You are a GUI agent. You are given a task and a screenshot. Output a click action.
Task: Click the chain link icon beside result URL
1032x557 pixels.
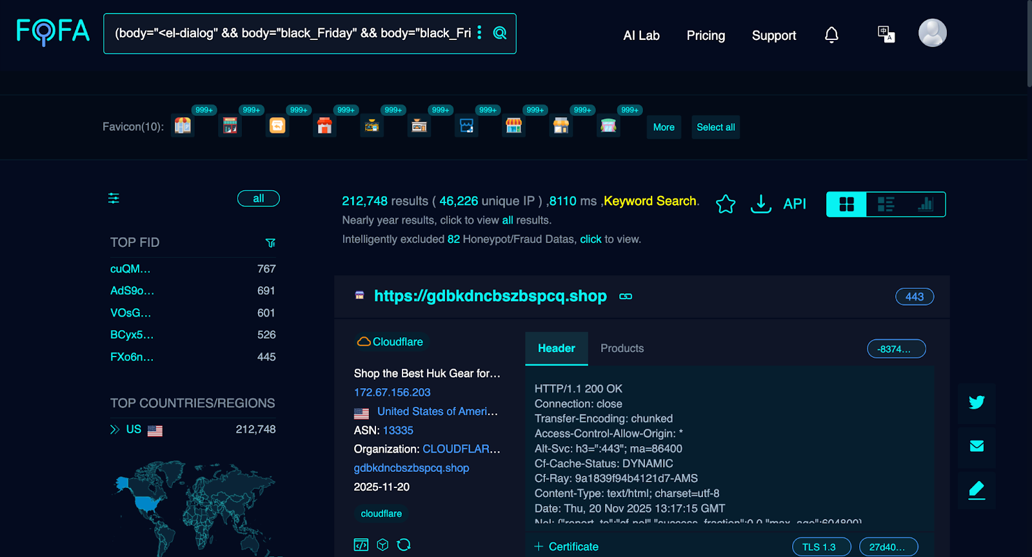(x=626, y=297)
